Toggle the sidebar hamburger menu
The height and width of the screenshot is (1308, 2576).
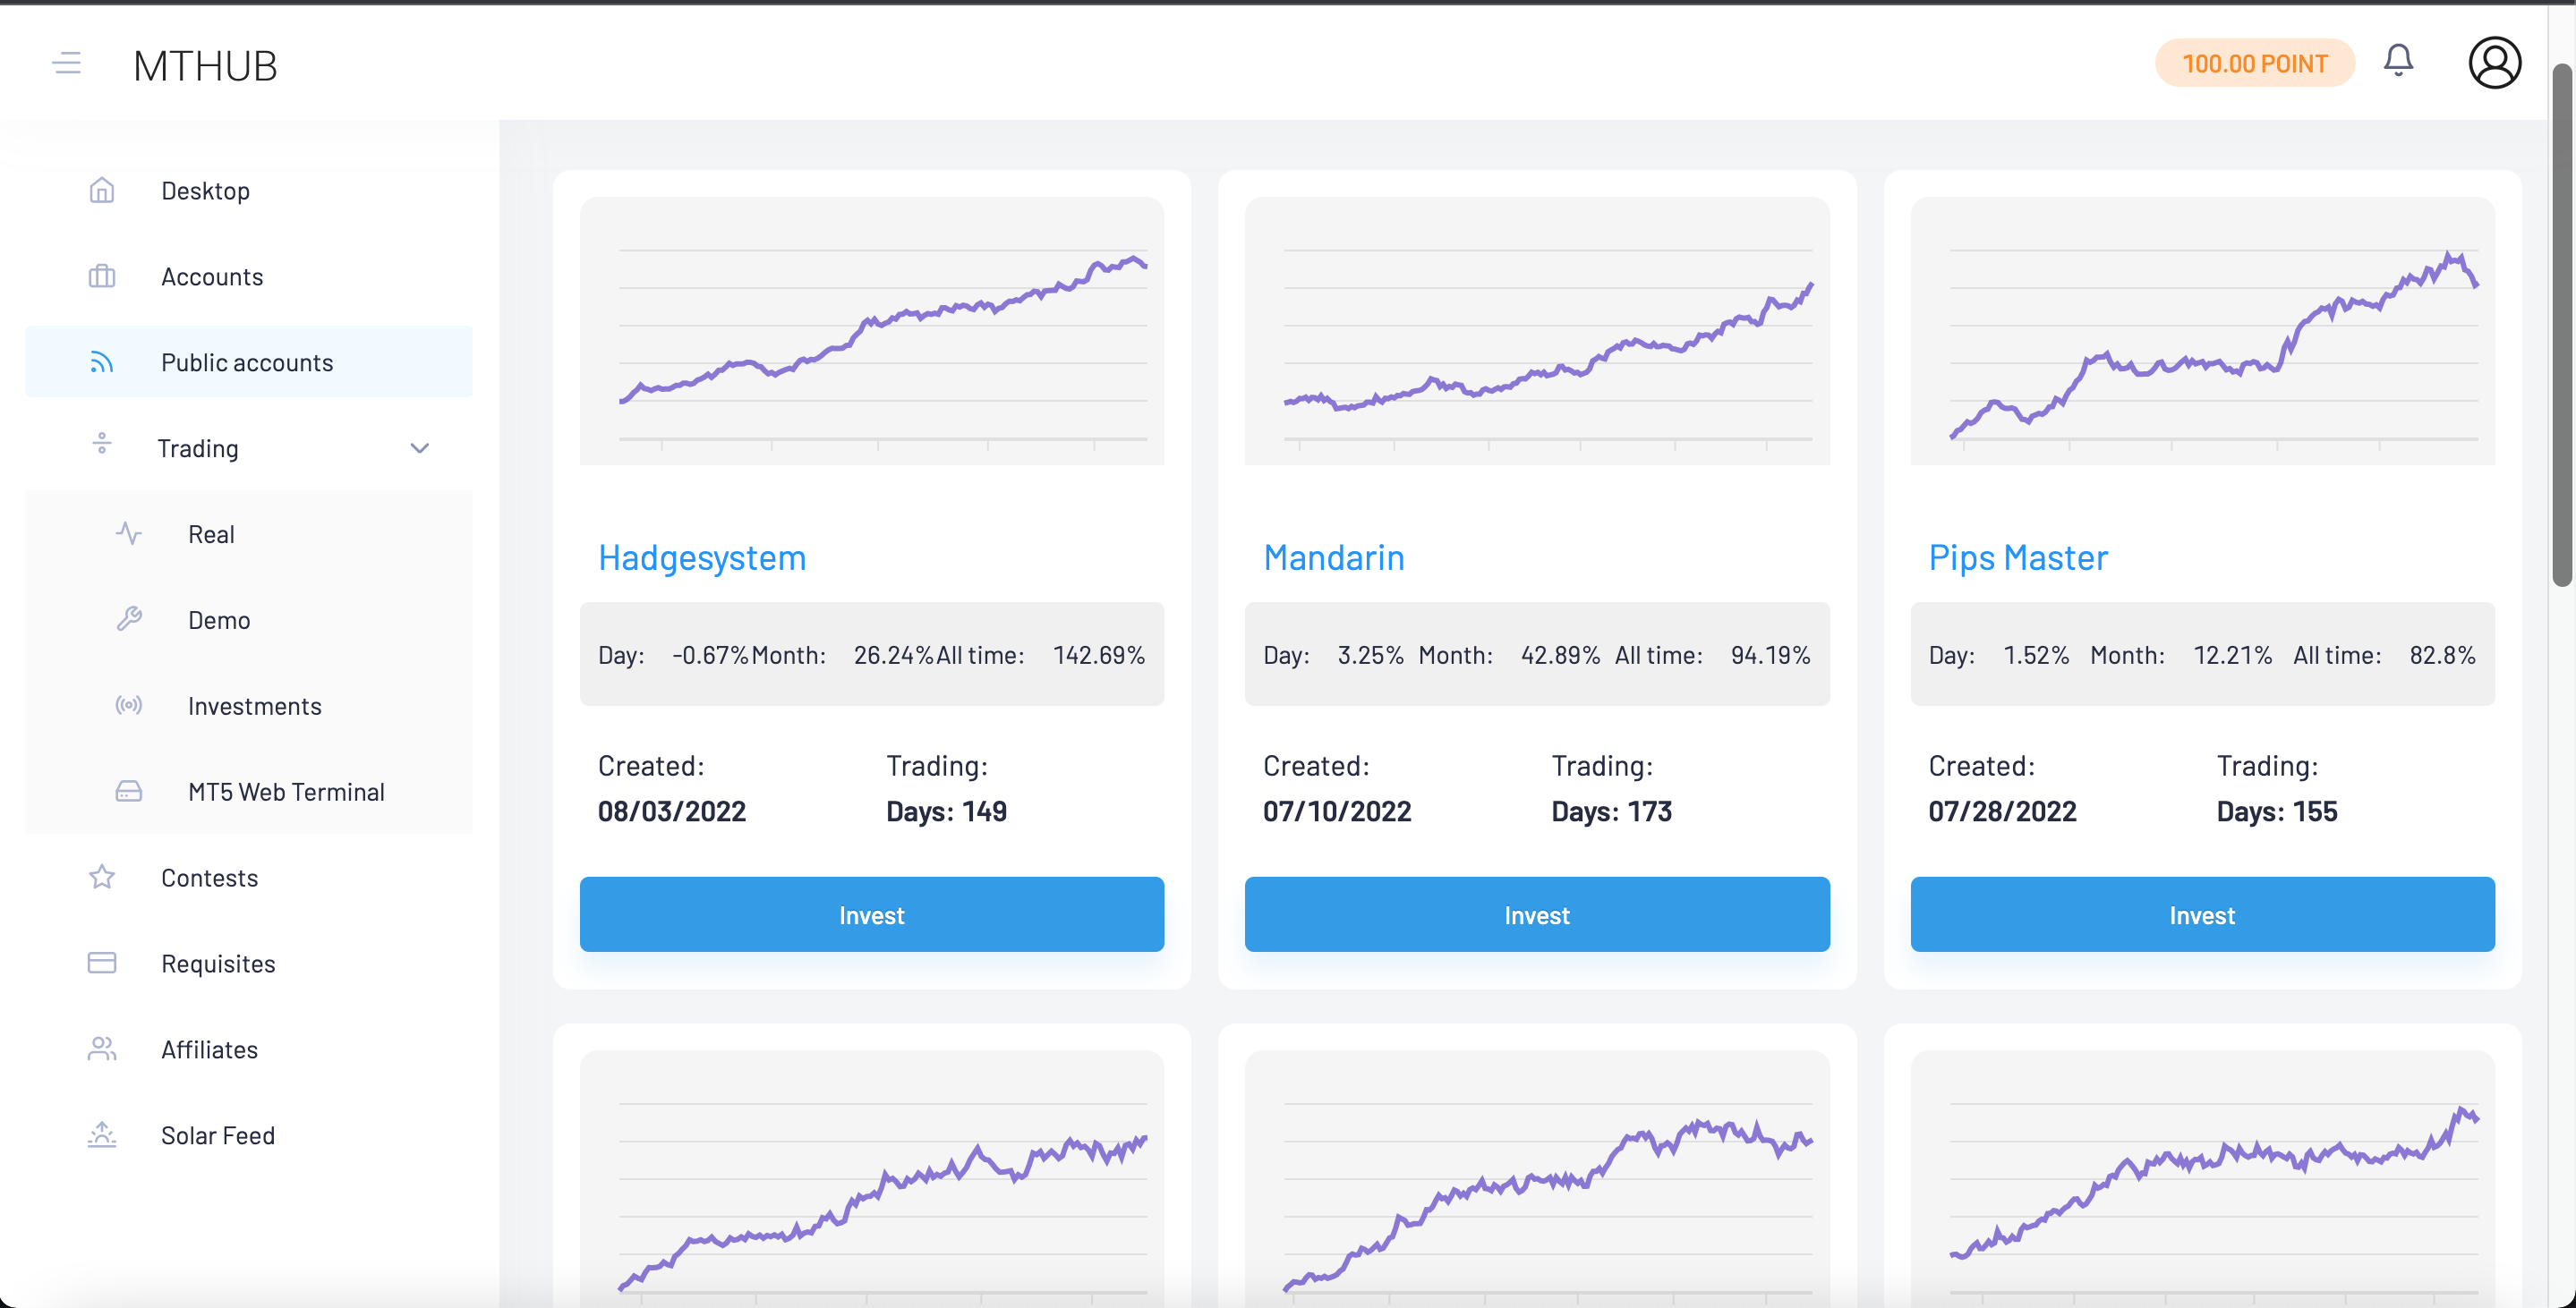(67, 63)
